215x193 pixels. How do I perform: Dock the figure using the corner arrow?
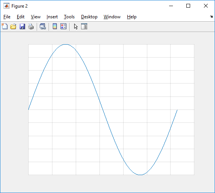click(x=211, y=17)
